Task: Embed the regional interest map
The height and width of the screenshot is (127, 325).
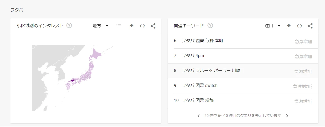Action: click(142, 26)
